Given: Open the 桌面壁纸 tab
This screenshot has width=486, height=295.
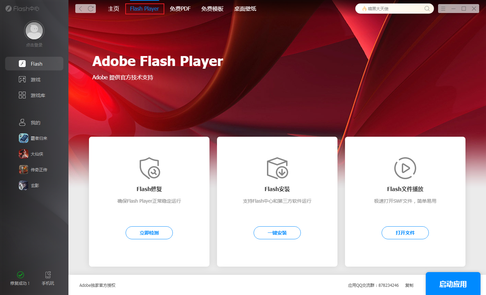Looking at the screenshot, I should [245, 9].
